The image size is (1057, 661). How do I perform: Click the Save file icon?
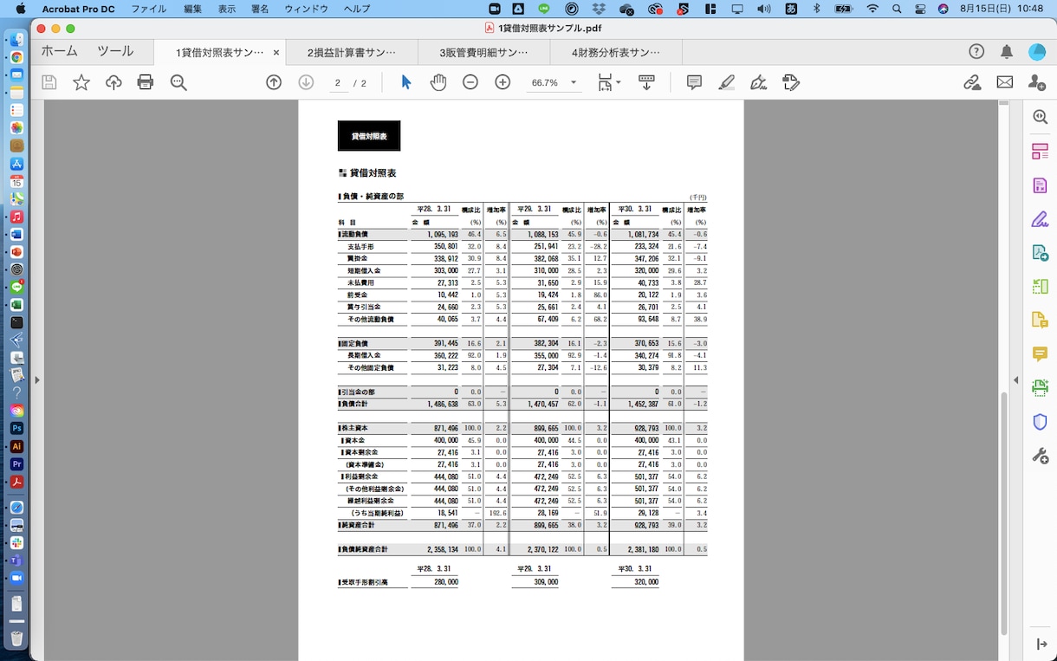49,82
